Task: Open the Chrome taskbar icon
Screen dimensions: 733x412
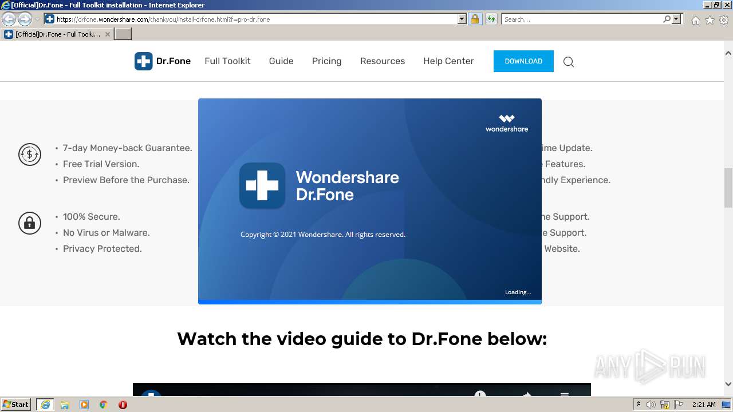Action: [x=103, y=405]
